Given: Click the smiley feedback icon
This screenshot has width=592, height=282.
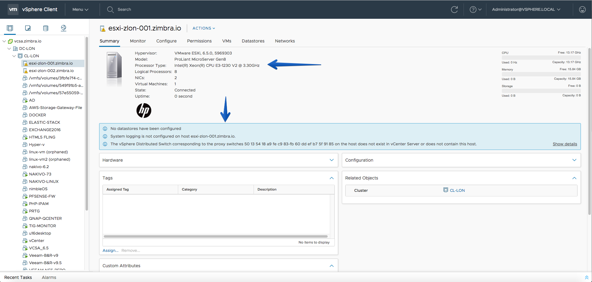Looking at the screenshot, I should tap(582, 10).
